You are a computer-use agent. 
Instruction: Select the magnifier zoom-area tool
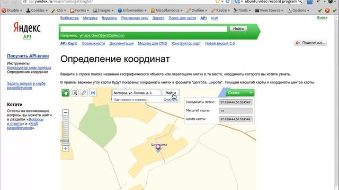(75, 93)
